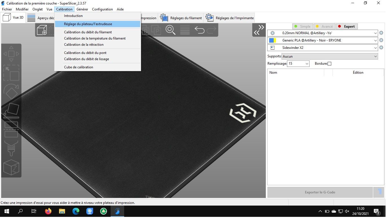386x218 pixels.
Task: Choose Calibration de la rétraction
Action: [x=97, y=45]
